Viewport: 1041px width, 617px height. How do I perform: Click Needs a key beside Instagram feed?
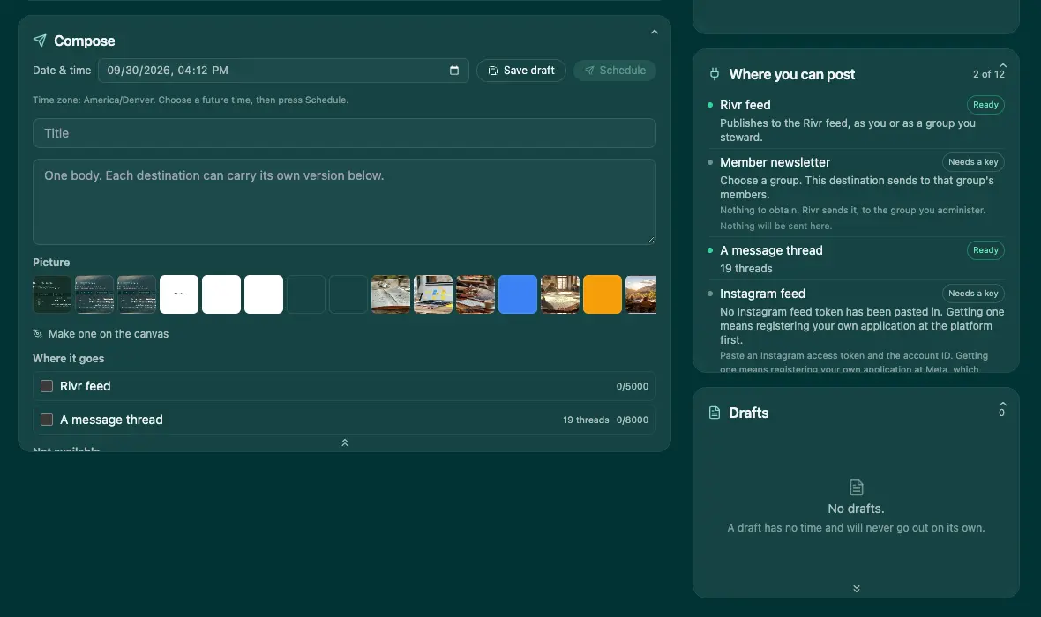(x=973, y=294)
